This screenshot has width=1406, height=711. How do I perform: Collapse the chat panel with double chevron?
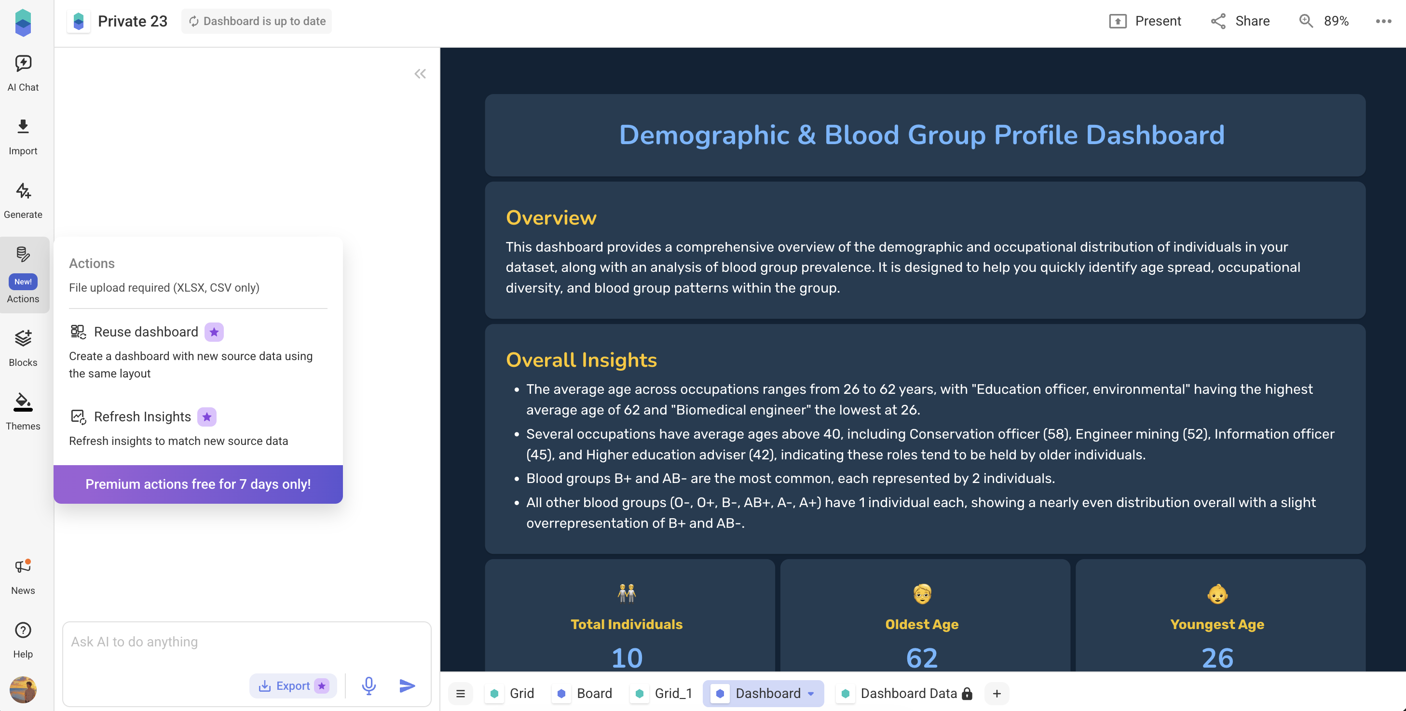click(420, 74)
